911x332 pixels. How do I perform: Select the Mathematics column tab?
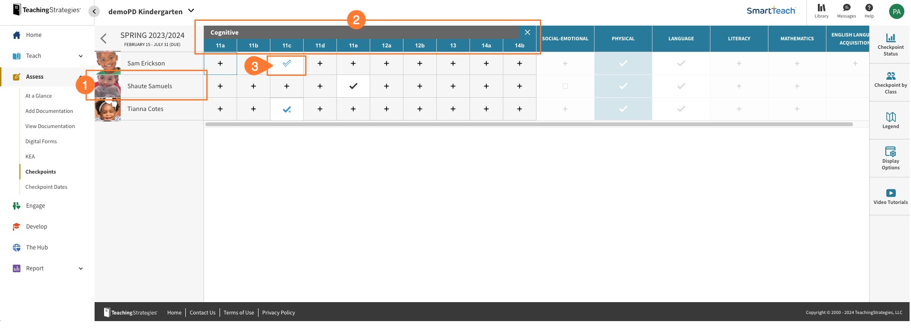pos(797,39)
